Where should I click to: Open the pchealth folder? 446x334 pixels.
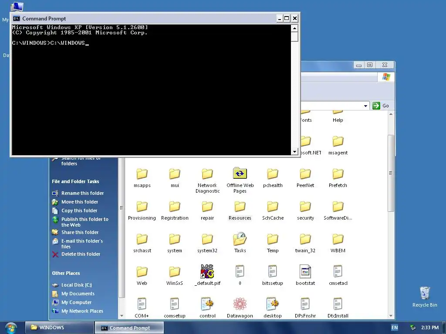click(273, 178)
